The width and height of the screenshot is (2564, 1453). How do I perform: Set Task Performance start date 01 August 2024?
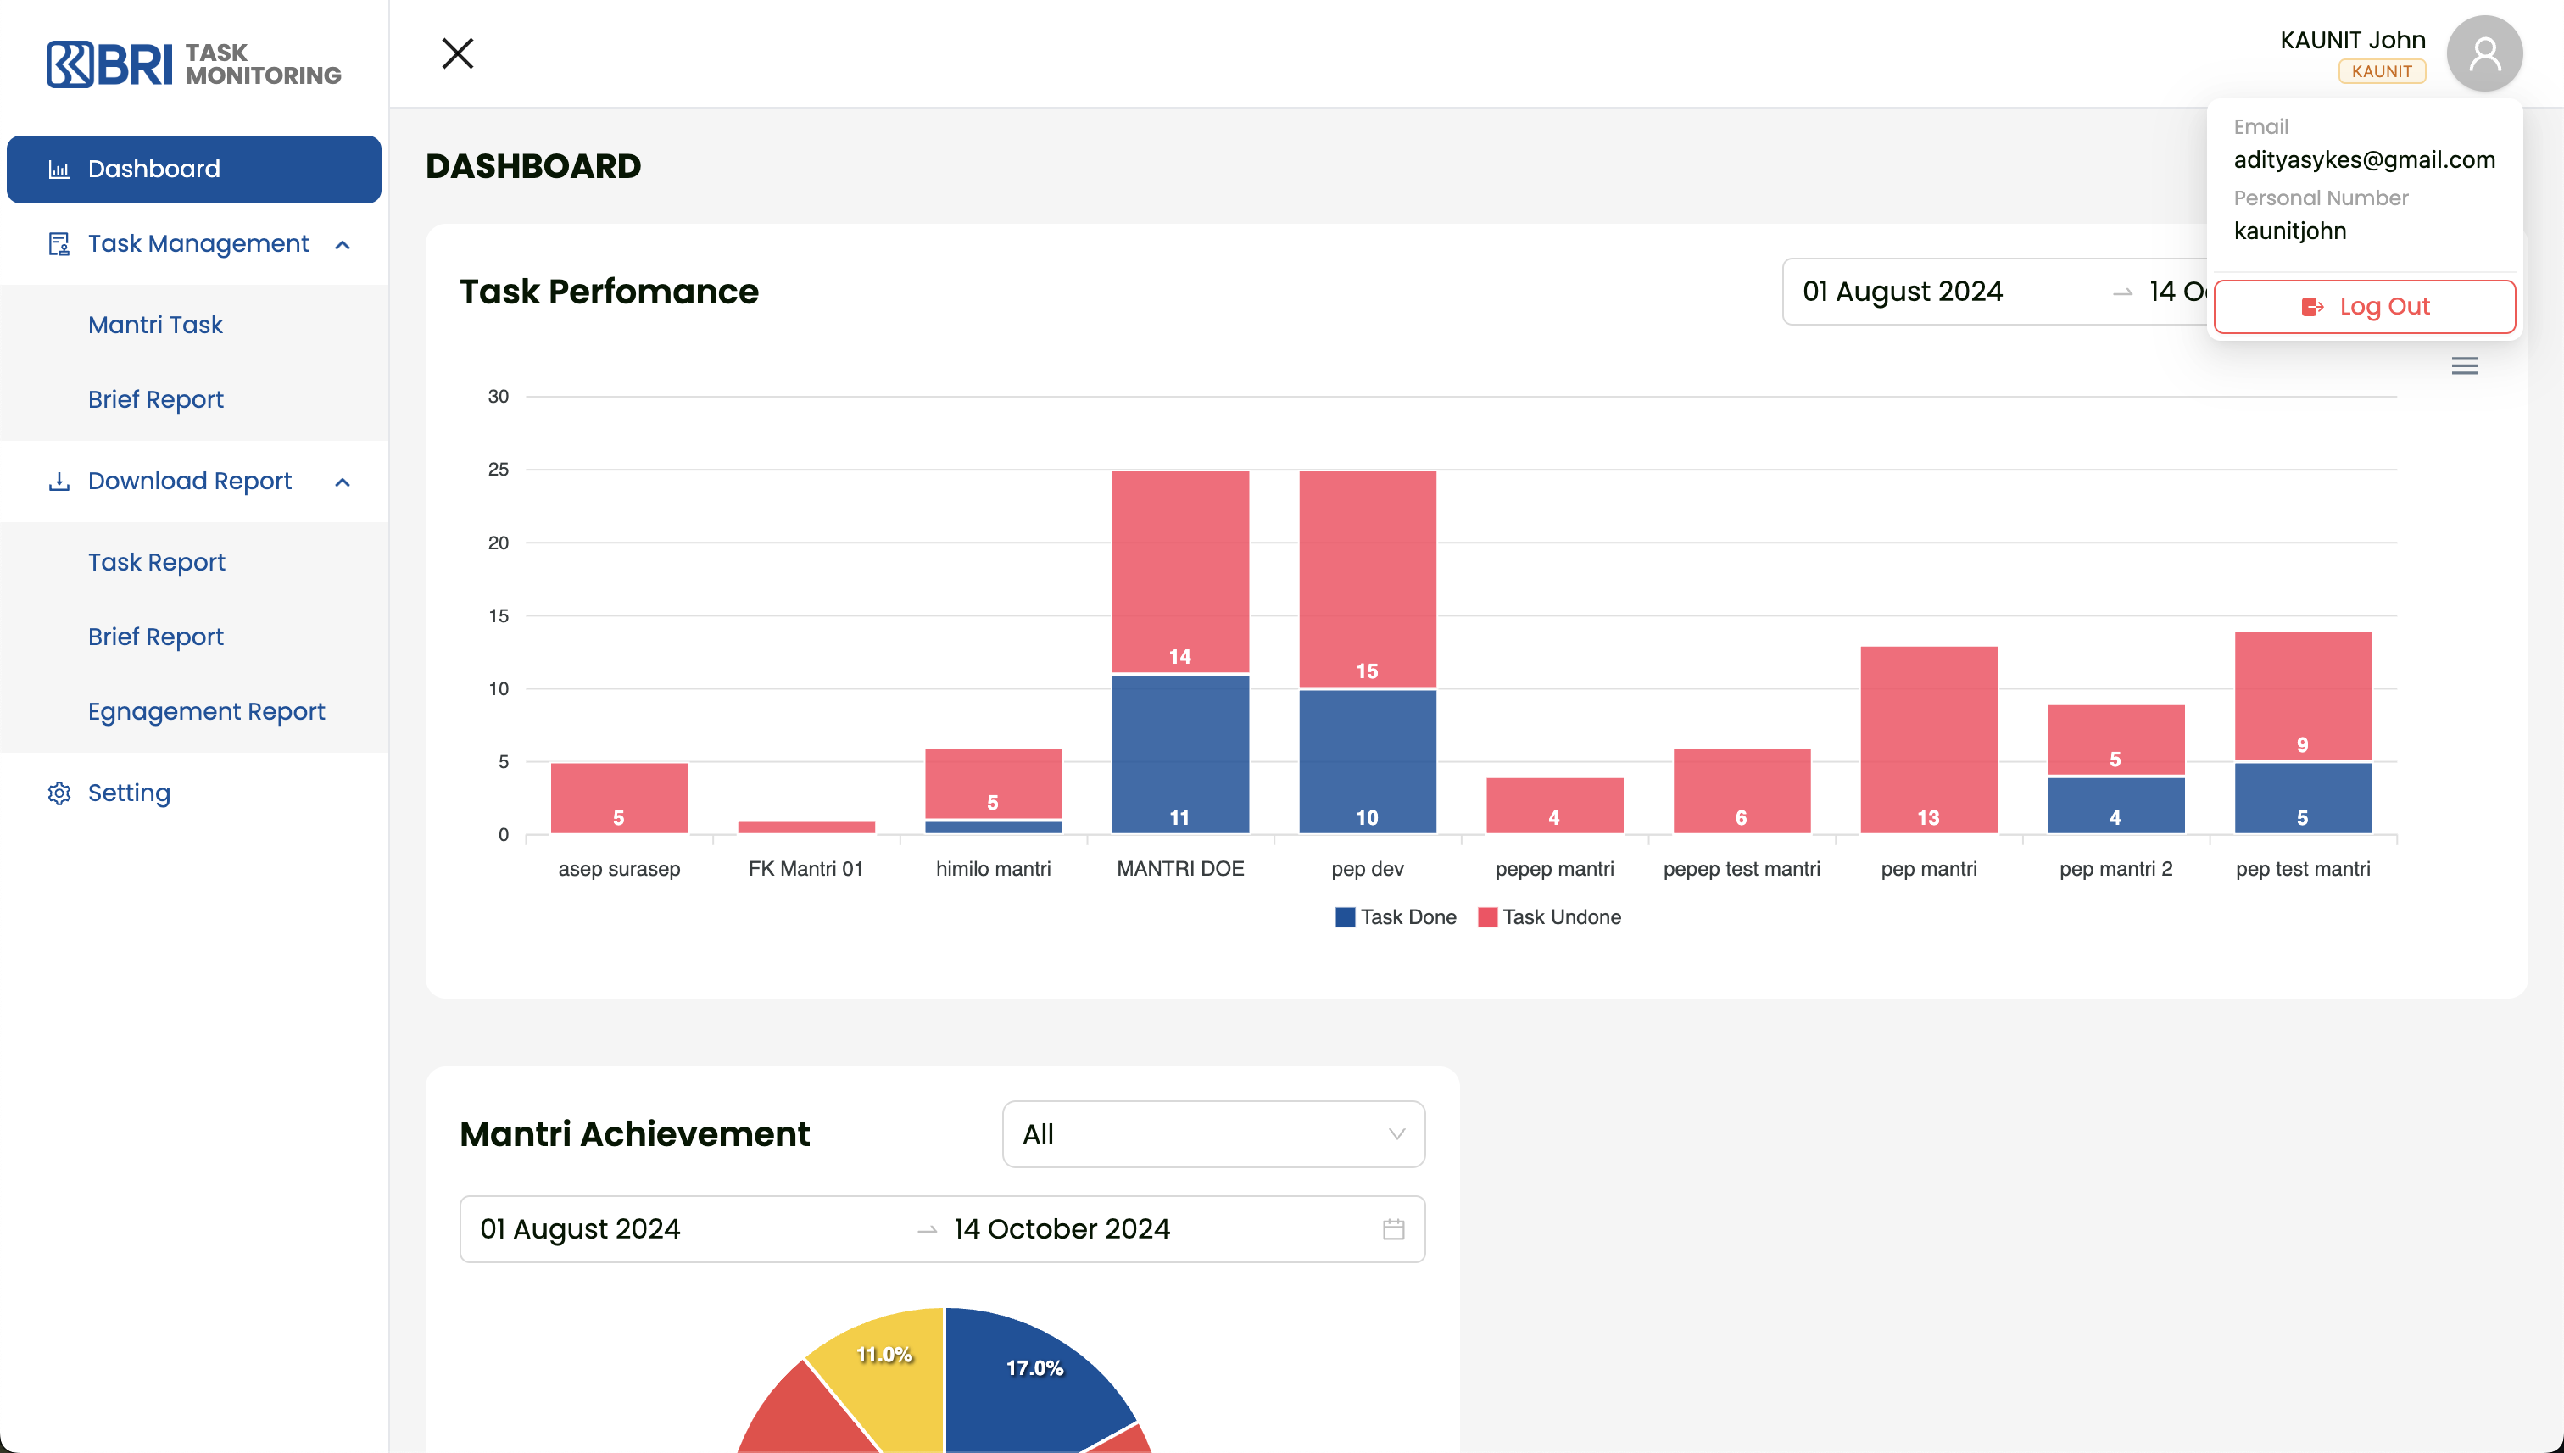[x=1901, y=292]
